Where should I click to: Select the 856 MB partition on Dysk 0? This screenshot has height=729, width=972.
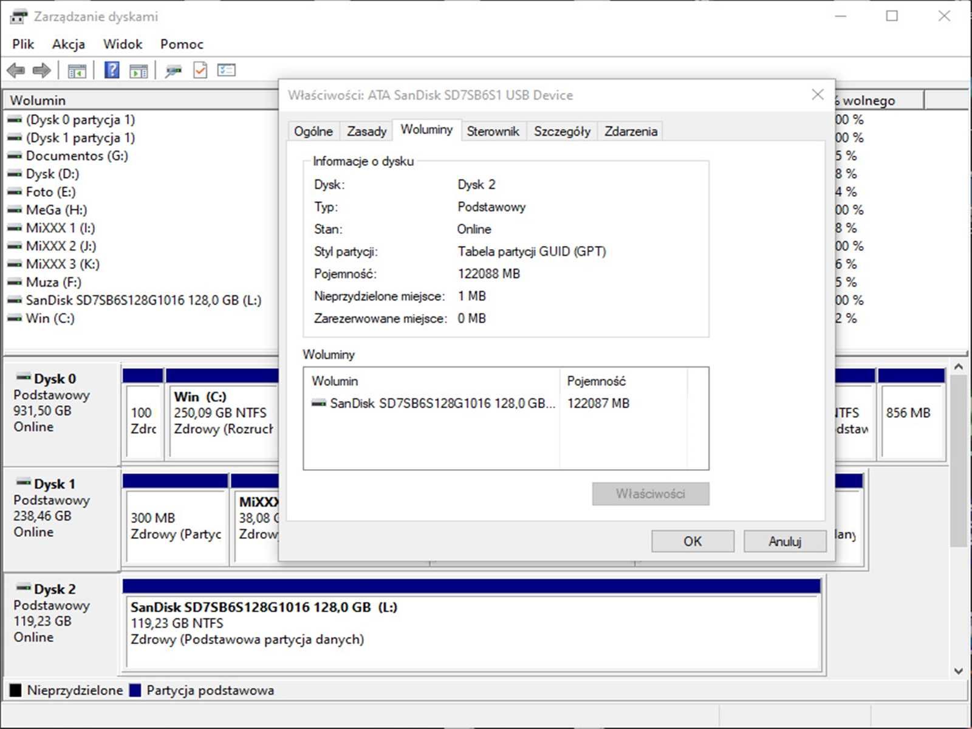coord(911,413)
